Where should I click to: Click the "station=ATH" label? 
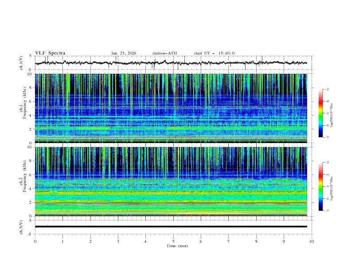point(164,53)
